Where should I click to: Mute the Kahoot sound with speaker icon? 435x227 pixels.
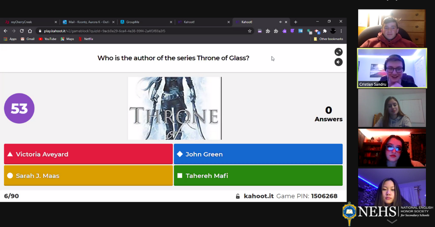tap(338, 62)
